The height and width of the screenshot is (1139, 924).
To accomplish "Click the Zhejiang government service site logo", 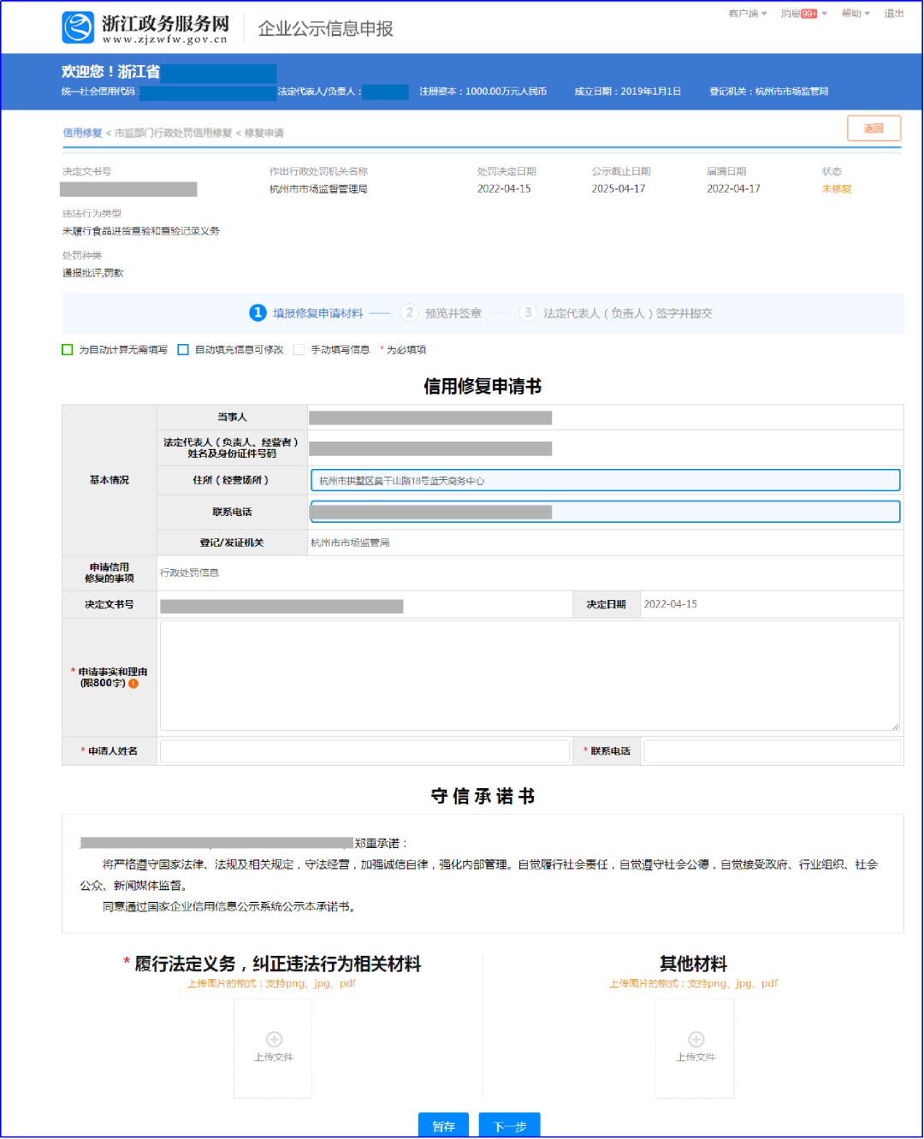I will click(x=78, y=27).
